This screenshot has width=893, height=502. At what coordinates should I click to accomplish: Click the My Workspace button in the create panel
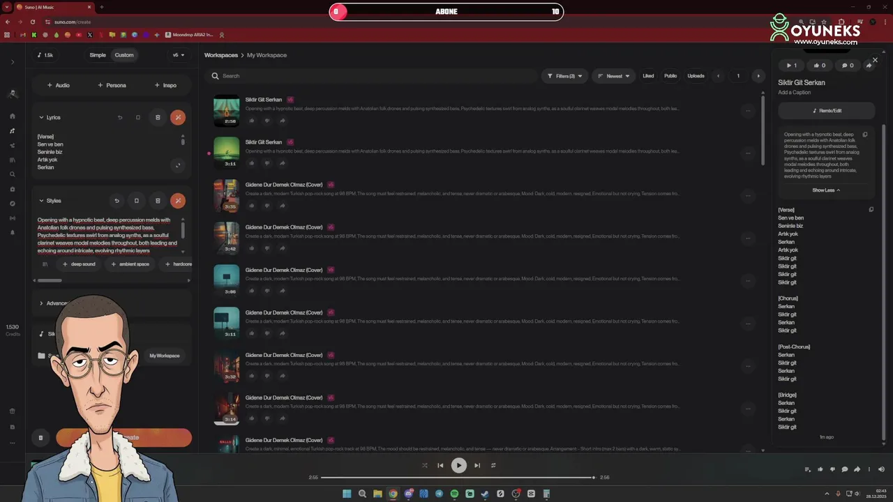tap(165, 356)
